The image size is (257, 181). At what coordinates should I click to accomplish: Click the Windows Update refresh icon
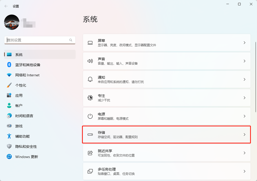(x=9, y=157)
